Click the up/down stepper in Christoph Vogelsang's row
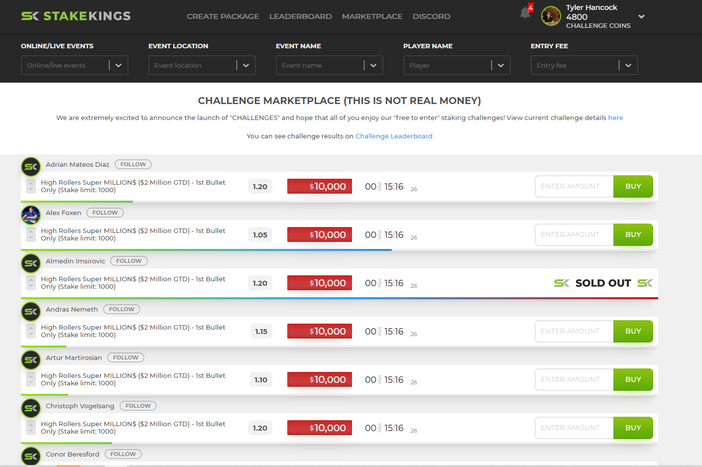The width and height of the screenshot is (702, 467). coord(31,428)
